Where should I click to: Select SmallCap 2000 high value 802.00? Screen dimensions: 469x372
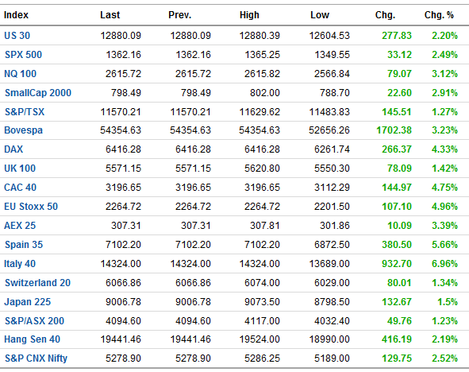pos(265,93)
